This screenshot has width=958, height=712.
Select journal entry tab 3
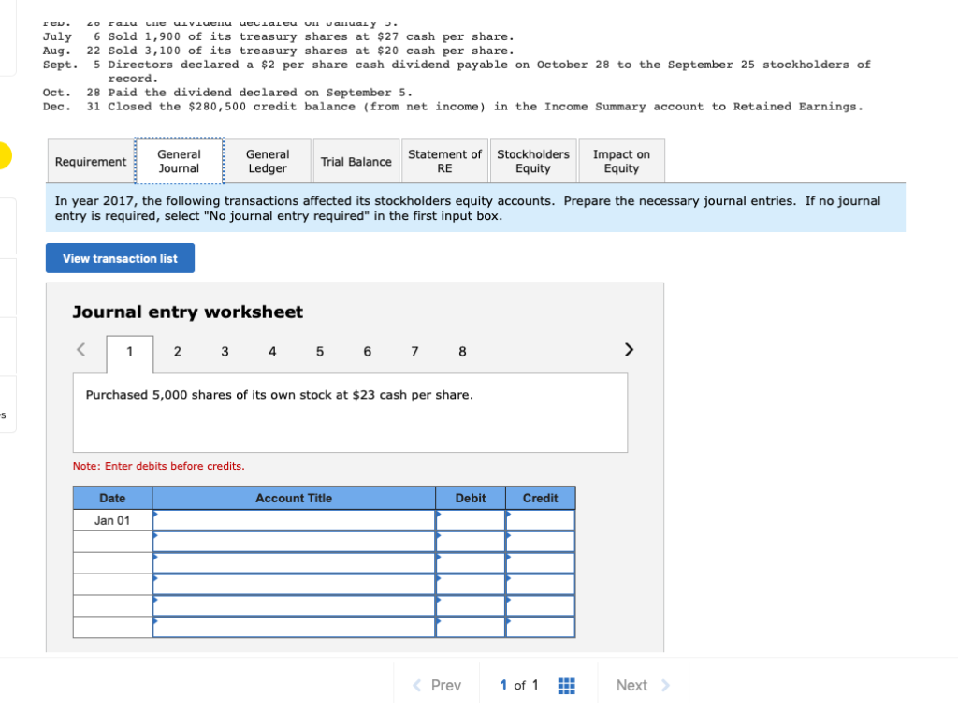point(225,352)
